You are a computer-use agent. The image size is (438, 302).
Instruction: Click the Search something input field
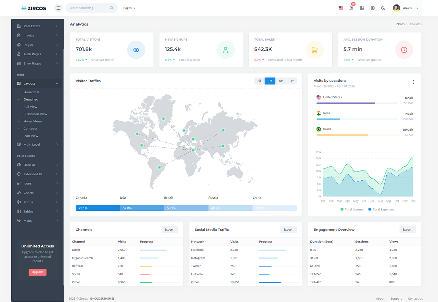pos(88,8)
